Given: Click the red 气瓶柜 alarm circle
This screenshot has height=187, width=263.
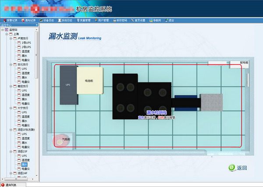Looking at the screenshot, I should point(58,141).
